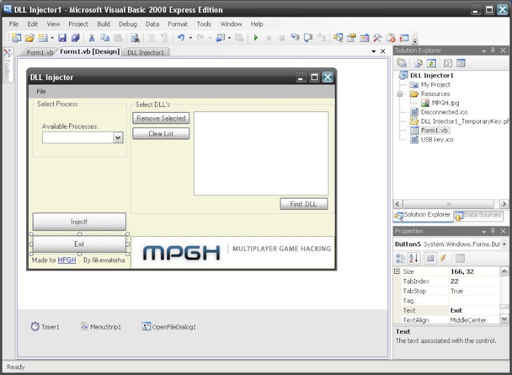Click the Copy toolbar icon
The height and width of the screenshot is (375, 512).
click(x=104, y=38)
